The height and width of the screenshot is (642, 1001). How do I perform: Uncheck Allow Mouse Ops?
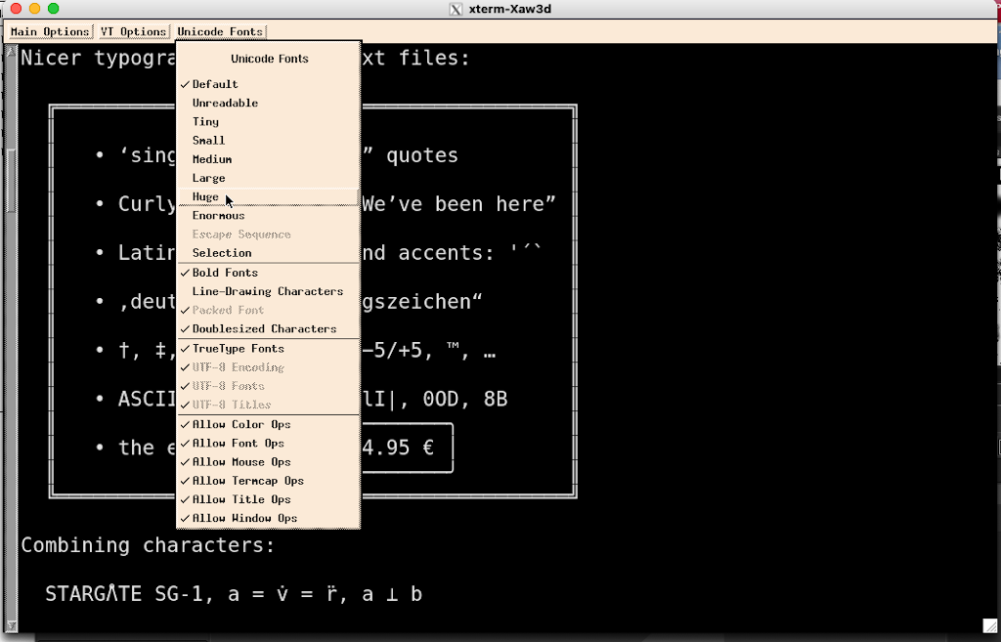pyautogui.click(x=241, y=462)
